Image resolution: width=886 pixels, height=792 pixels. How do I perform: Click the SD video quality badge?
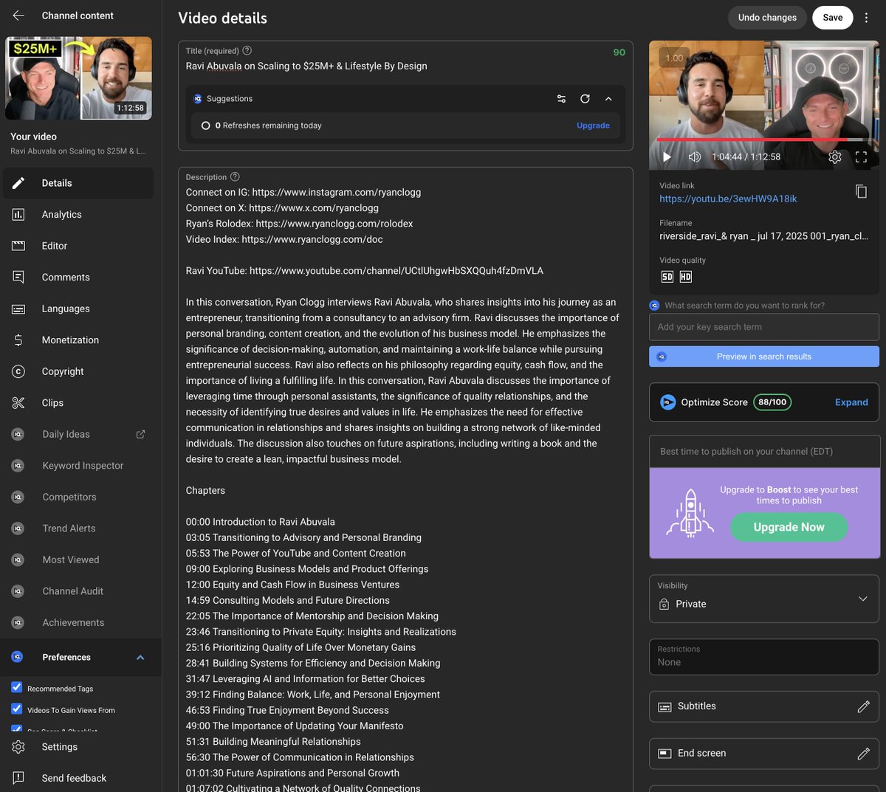pos(667,277)
